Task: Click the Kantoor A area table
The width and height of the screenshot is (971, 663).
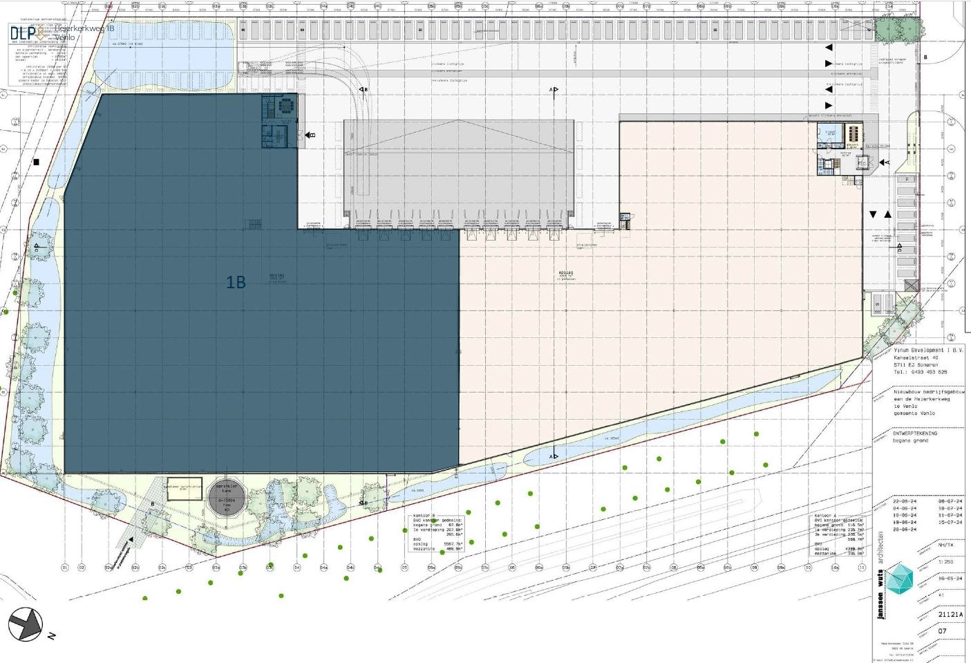Action: pos(839,535)
